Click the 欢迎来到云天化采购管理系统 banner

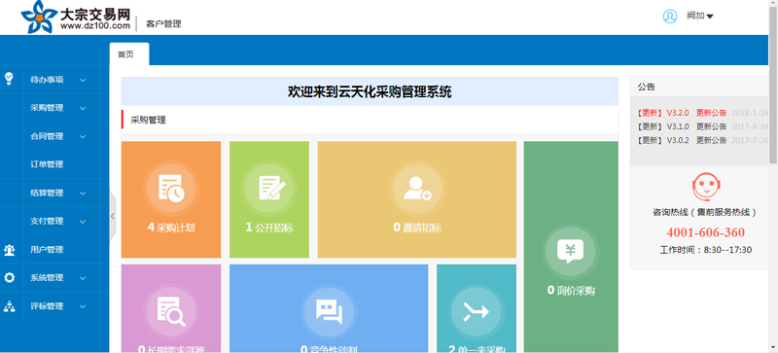pos(370,91)
